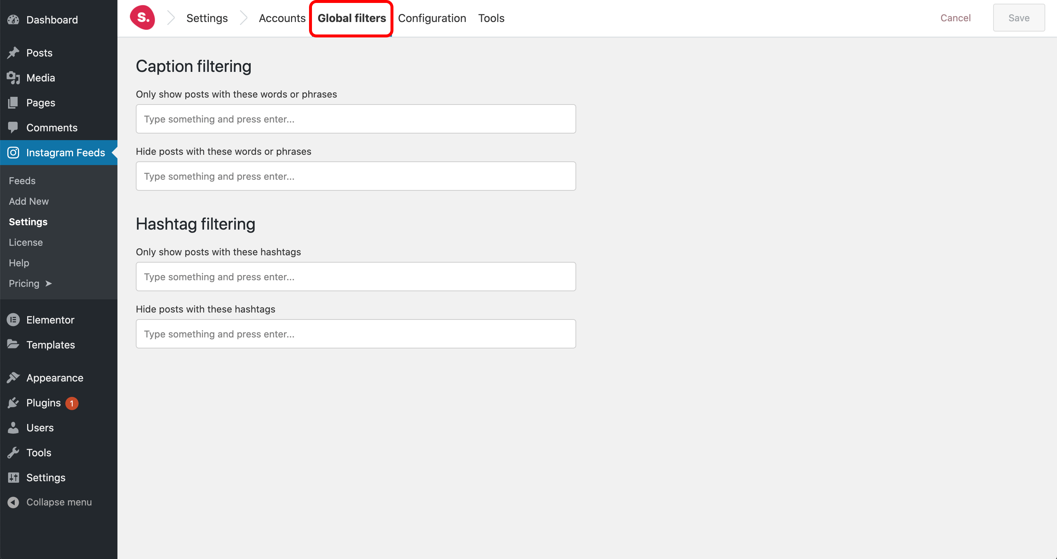Switch to the Configuration tab
The image size is (1057, 559).
click(432, 18)
